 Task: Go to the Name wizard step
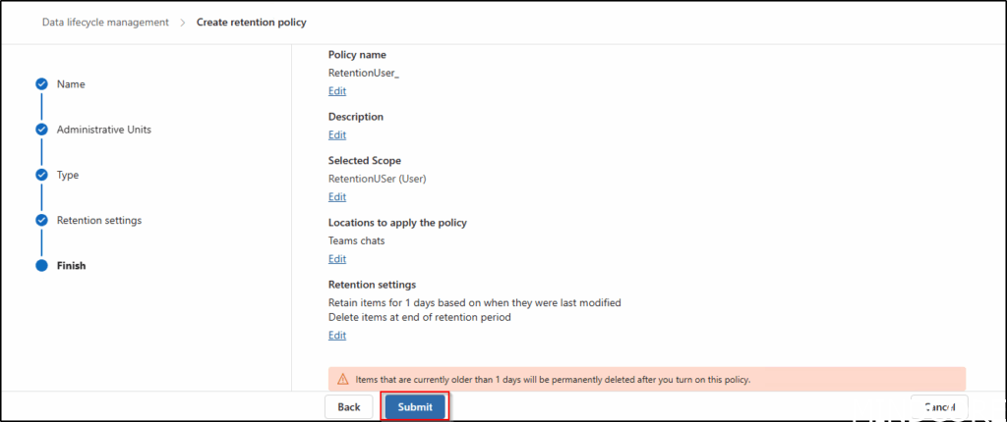point(71,84)
